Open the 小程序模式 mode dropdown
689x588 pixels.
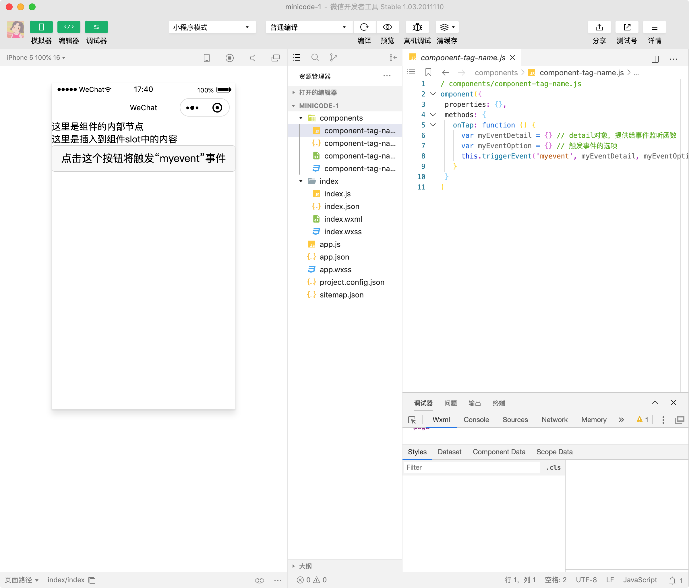point(212,27)
